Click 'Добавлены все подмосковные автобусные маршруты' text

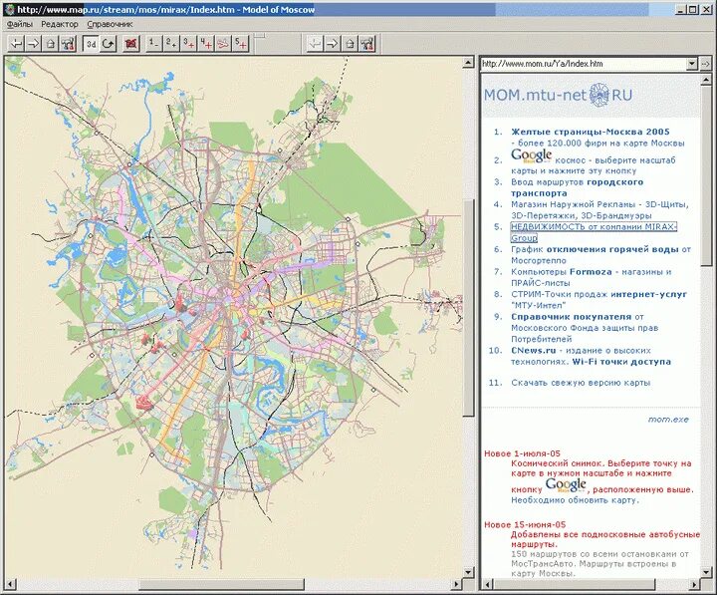(x=605, y=539)
